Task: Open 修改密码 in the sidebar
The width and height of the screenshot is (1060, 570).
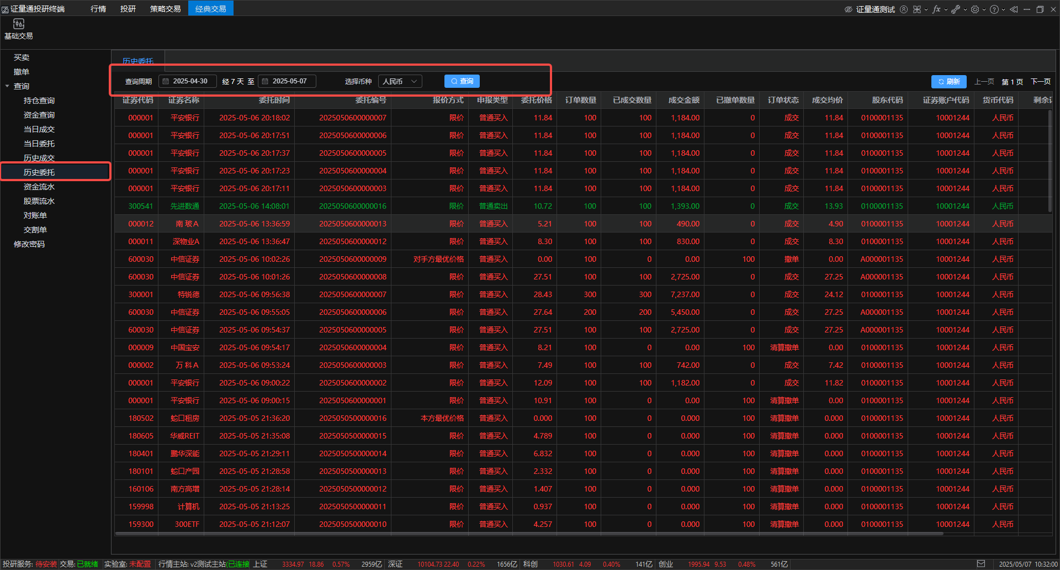Action: point(29,244)
